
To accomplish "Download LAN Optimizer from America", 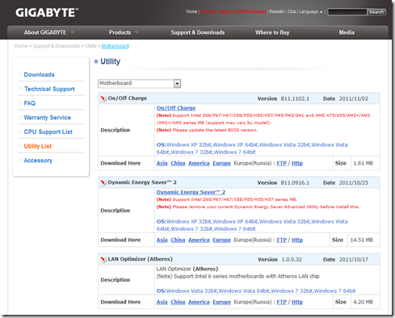I will [199, 302].
